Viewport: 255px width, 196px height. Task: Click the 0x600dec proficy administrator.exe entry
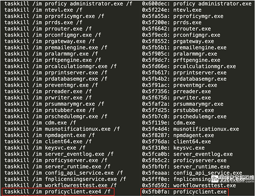click(197, 3)
